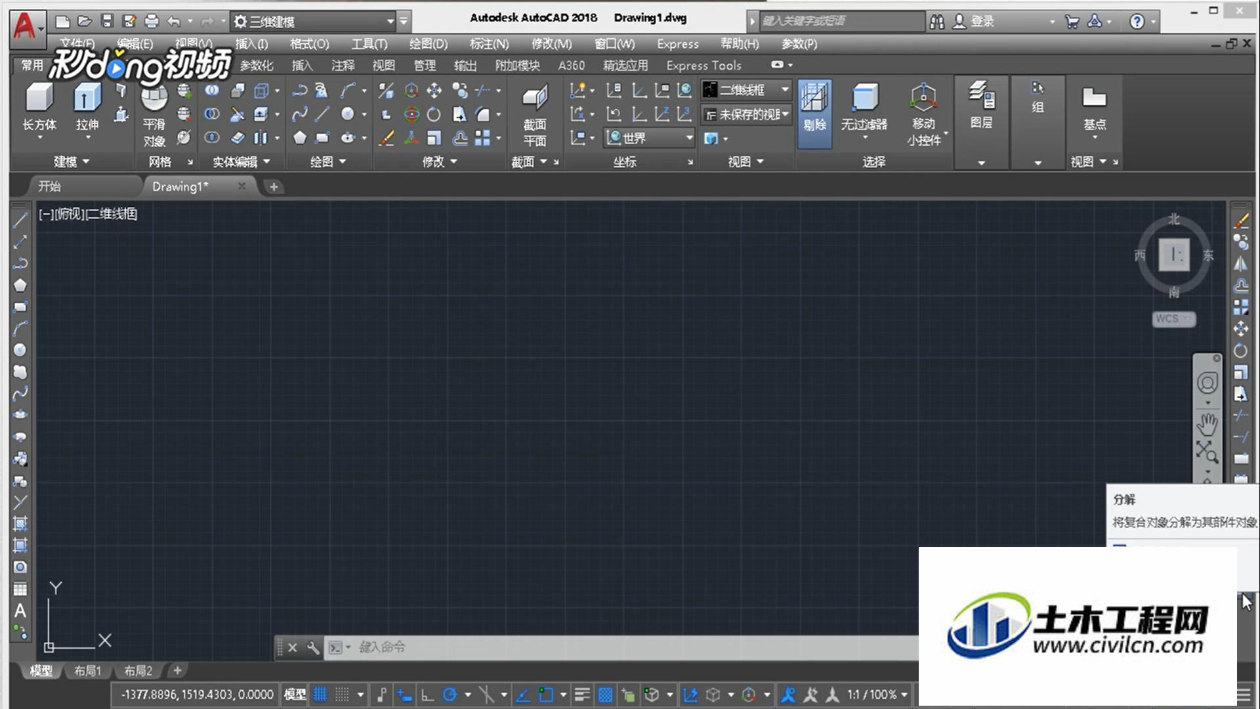1260x709 pixels.
Task: Click the Save icon in quick access toolbar
Action: 107,21
